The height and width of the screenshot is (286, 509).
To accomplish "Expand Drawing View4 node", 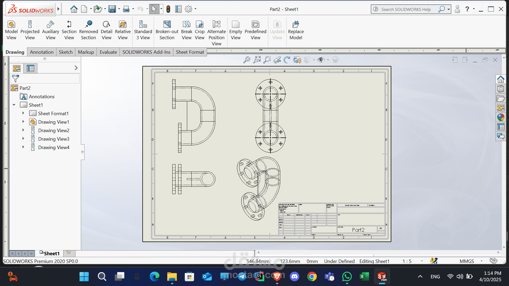I will pyautogui.click(x=23, y=147).
